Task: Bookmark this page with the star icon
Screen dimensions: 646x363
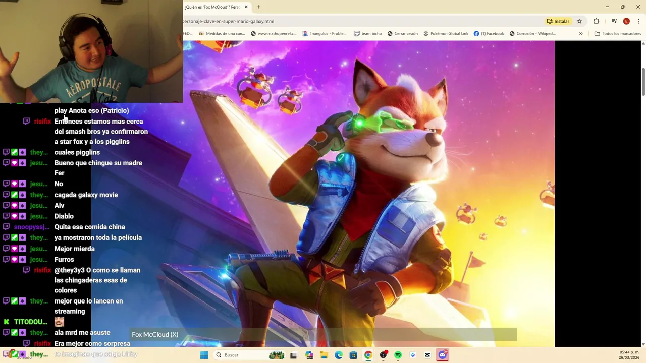Action: pyautogui.click(x=579, y=21)
